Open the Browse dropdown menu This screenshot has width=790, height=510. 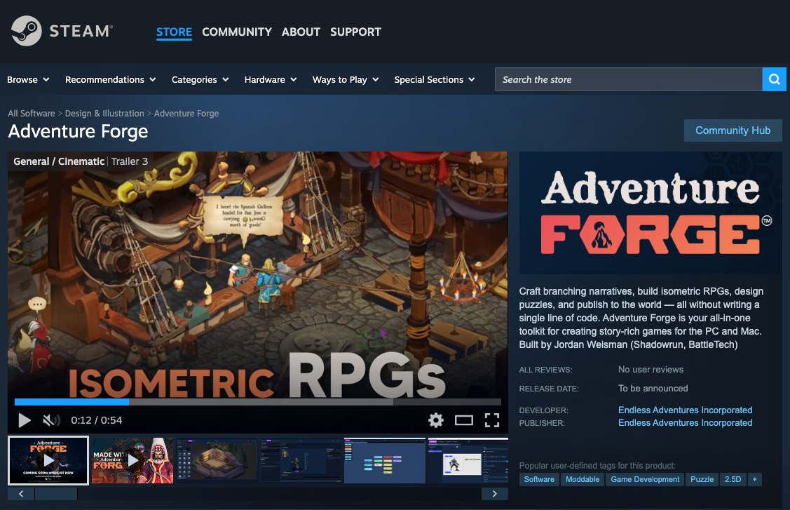click(x=28, y=79)
